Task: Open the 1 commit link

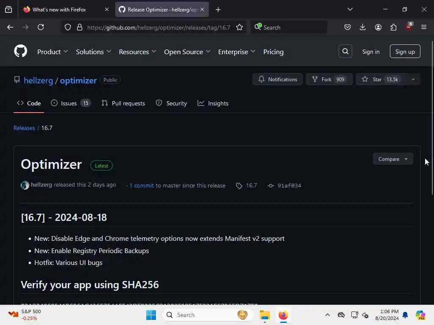Action: [x=142, y=186]
